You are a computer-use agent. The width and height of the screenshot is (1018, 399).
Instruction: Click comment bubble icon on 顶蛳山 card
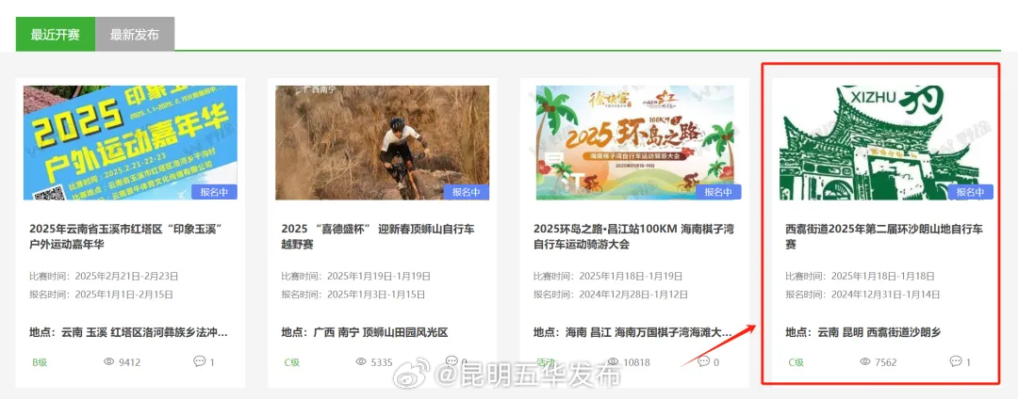[452, 360]
